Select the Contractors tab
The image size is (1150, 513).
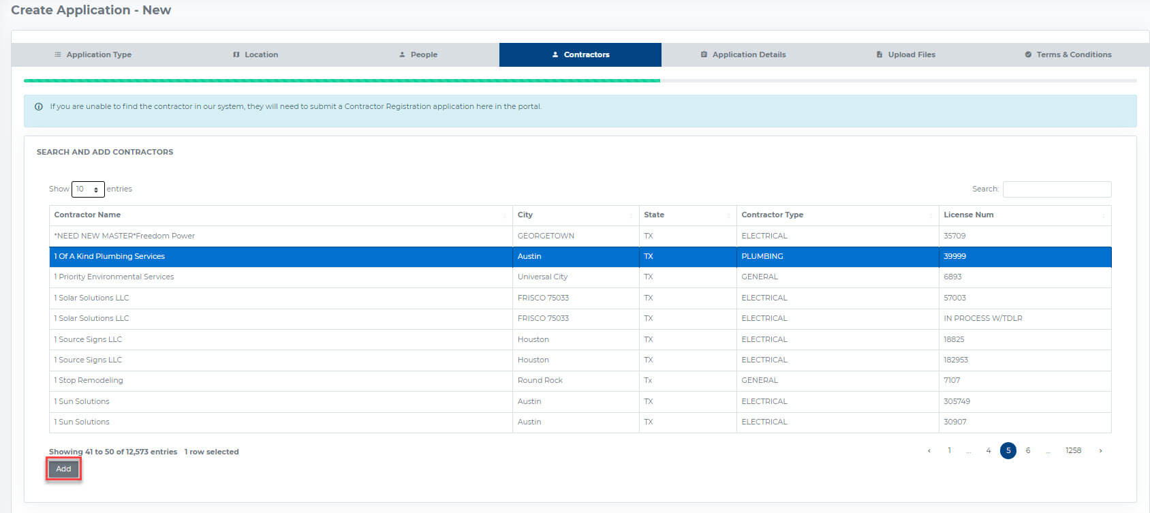coord(580,55)
